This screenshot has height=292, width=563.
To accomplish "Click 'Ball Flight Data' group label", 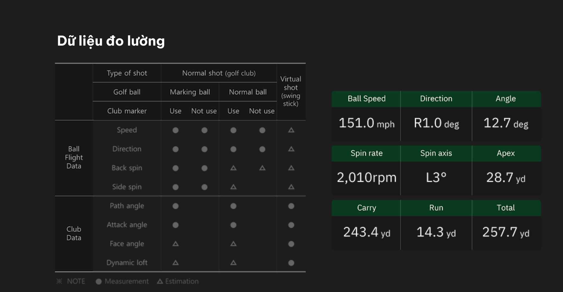I will click(x=74, y=157).
